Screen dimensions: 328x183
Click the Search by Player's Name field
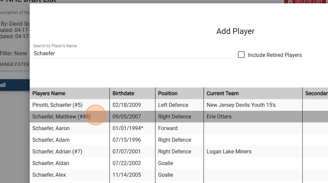132,53
